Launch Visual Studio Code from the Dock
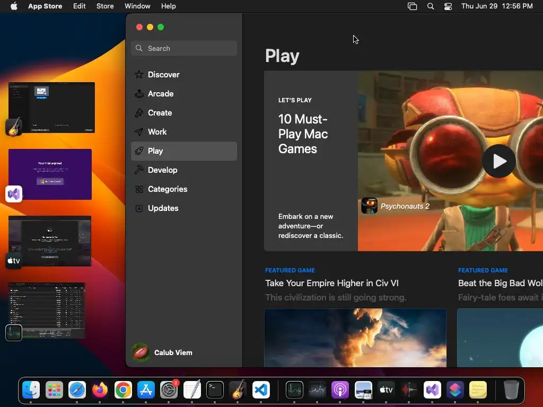The image size is (543, 407). pos(261,390)
